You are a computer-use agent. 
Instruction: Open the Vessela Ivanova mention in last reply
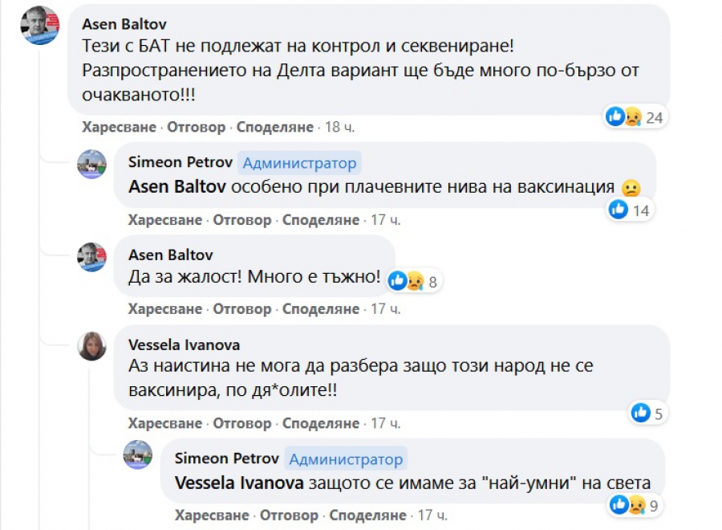(x=238, y=483)
